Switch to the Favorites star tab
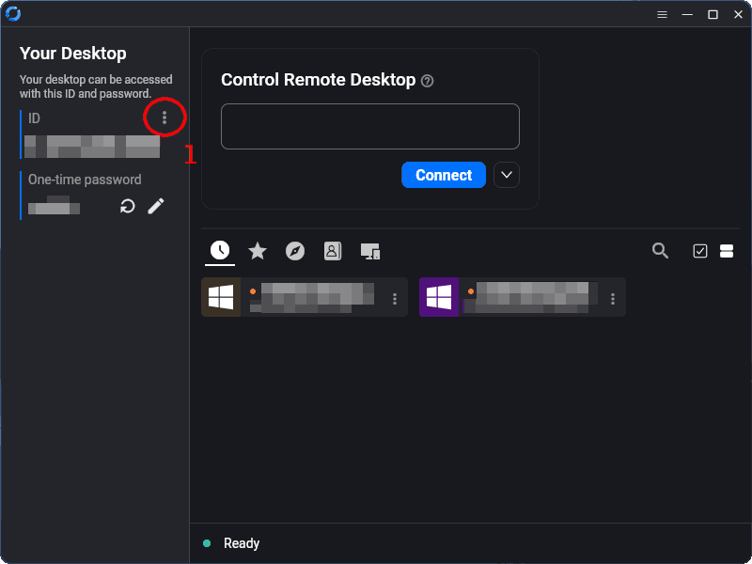Viewport: 752px width, 564px height. click(x=258, y=251)
